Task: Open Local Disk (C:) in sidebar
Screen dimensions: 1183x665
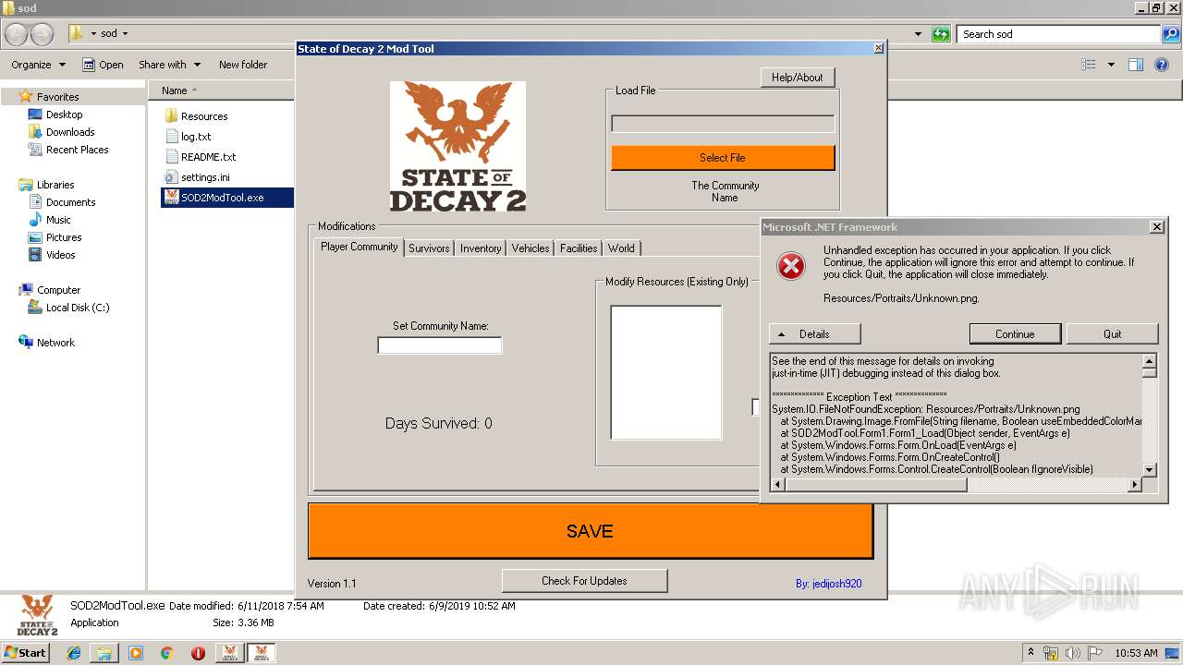Action: [x=78, y=308]
